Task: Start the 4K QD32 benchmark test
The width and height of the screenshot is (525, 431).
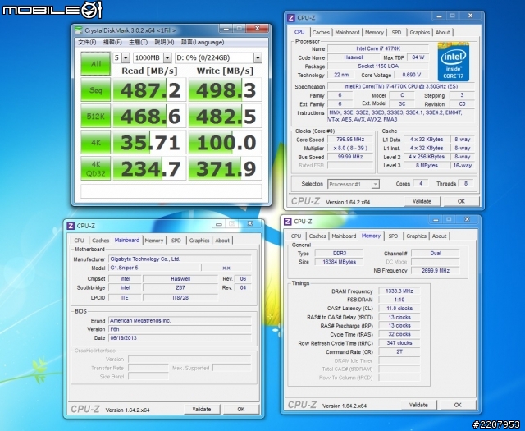Action: (x=96, y=168)
